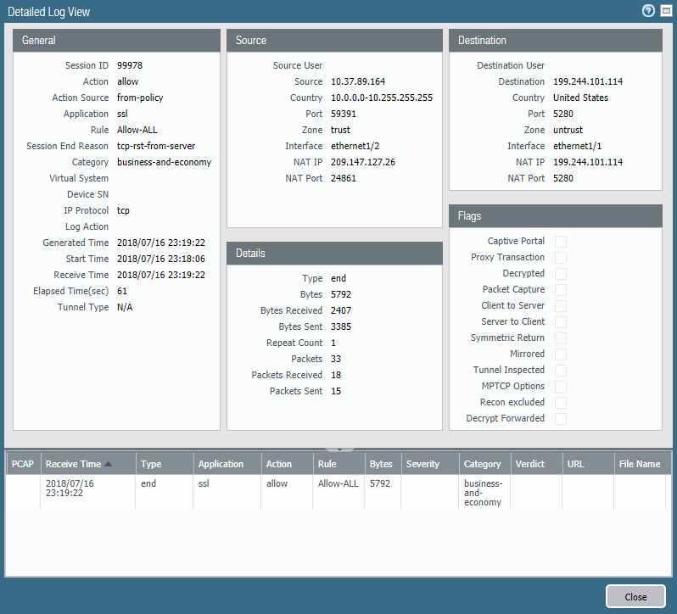
Task: Collapse the panel using the splitter arrow
Action: [338, 449]
